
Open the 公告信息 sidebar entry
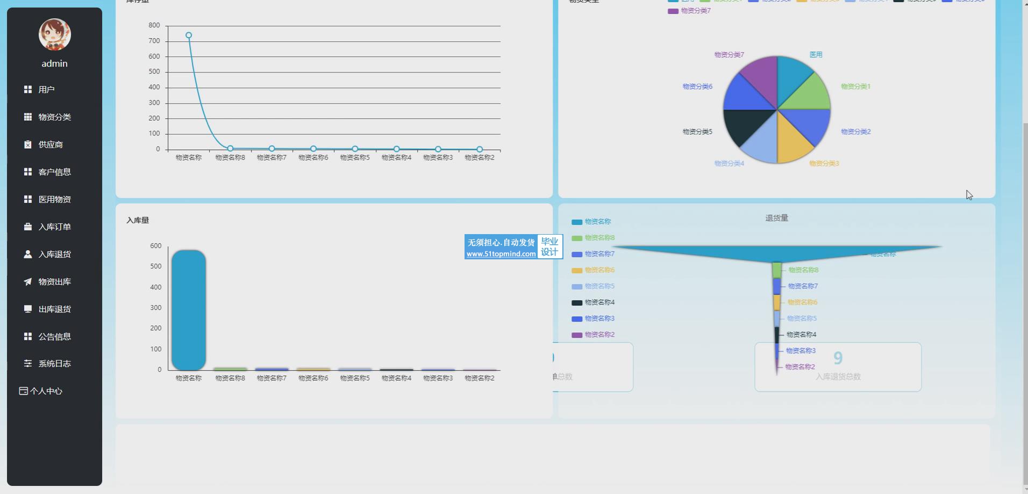[x=54, y=337]
